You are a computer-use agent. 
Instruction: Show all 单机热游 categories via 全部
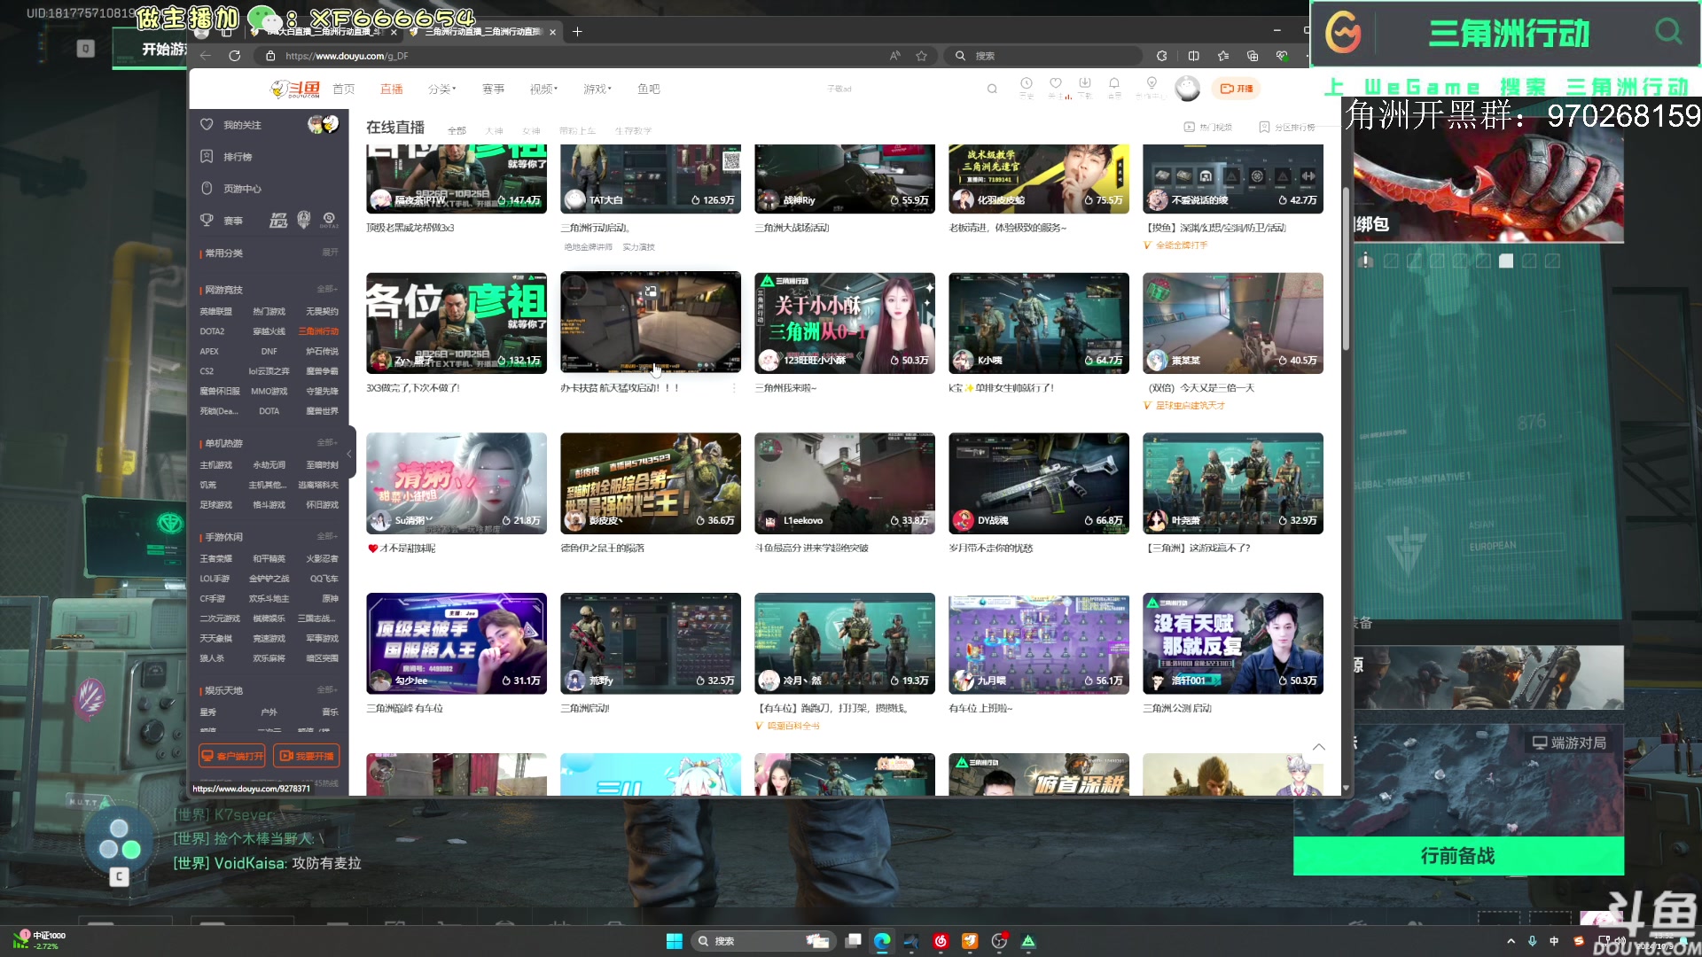click(x=327, y=443)
